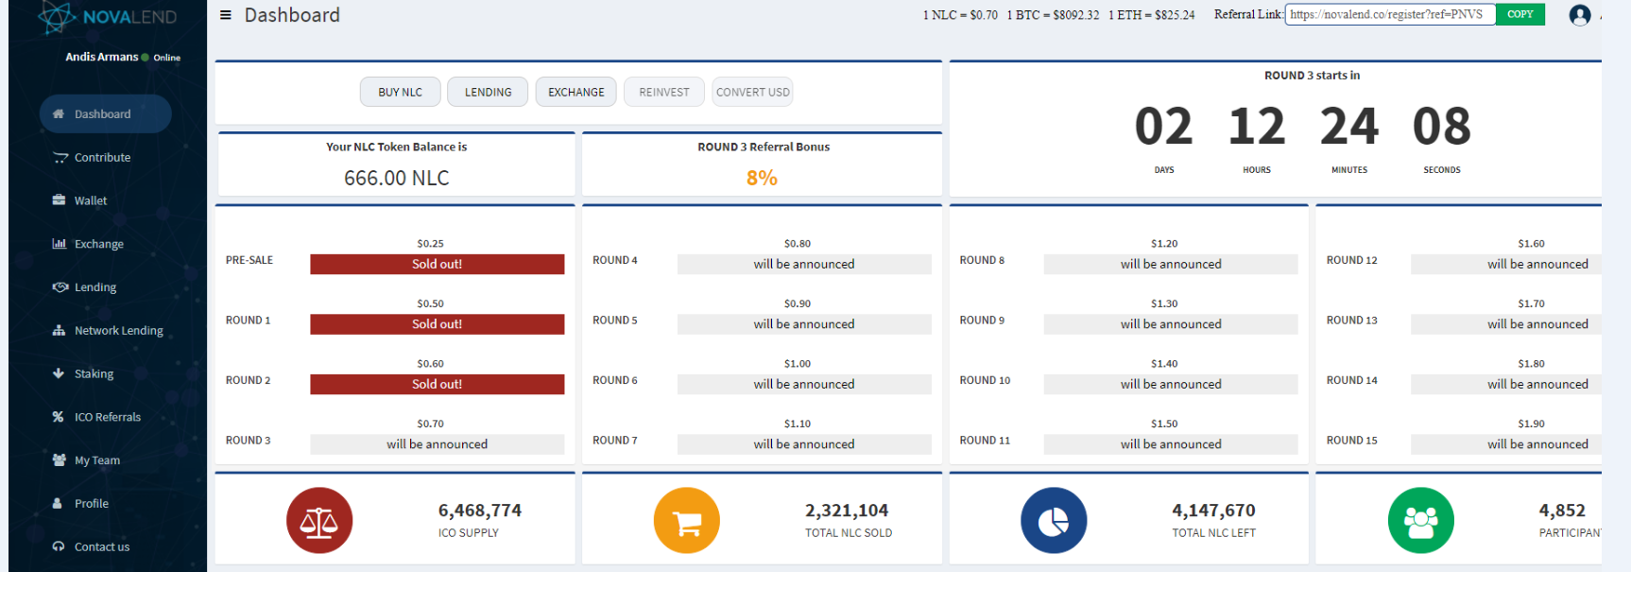Image resolution: width=1631 pixels, height=589 pixels.
Task: Open Dashboard in the sidebar menu
Action: [105, 113]
